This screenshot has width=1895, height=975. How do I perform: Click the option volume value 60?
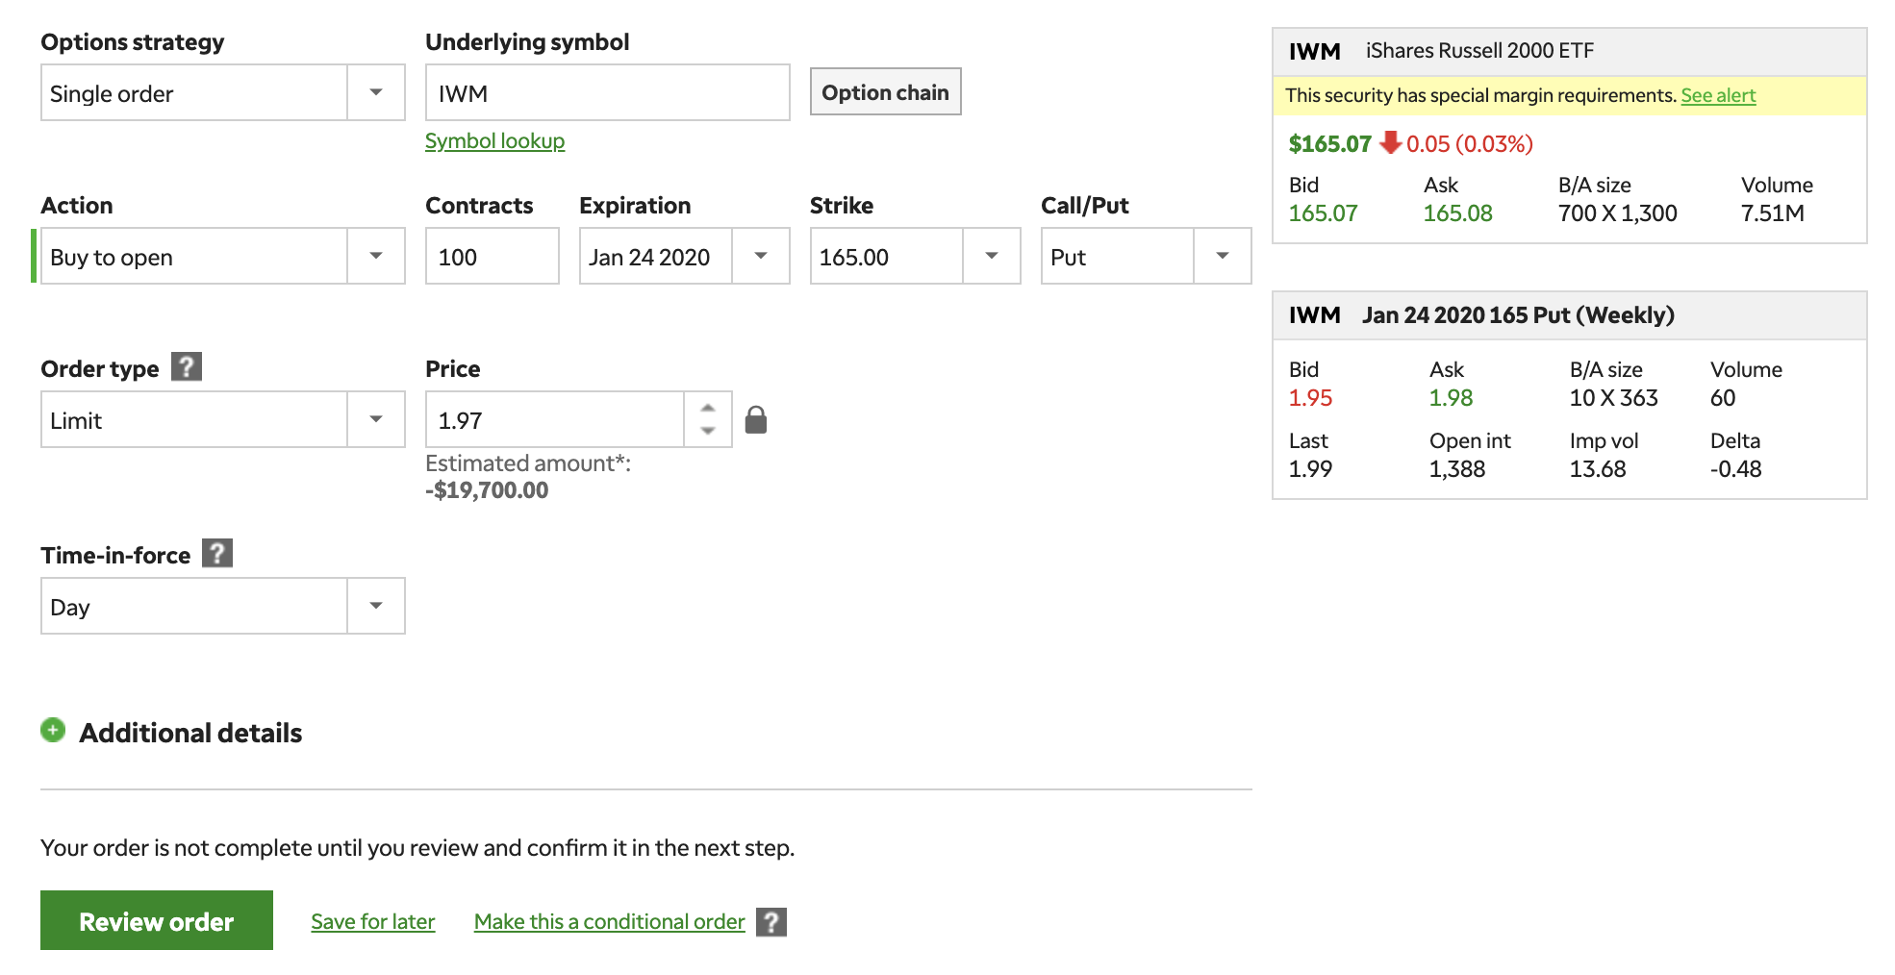coord(1722,398)
